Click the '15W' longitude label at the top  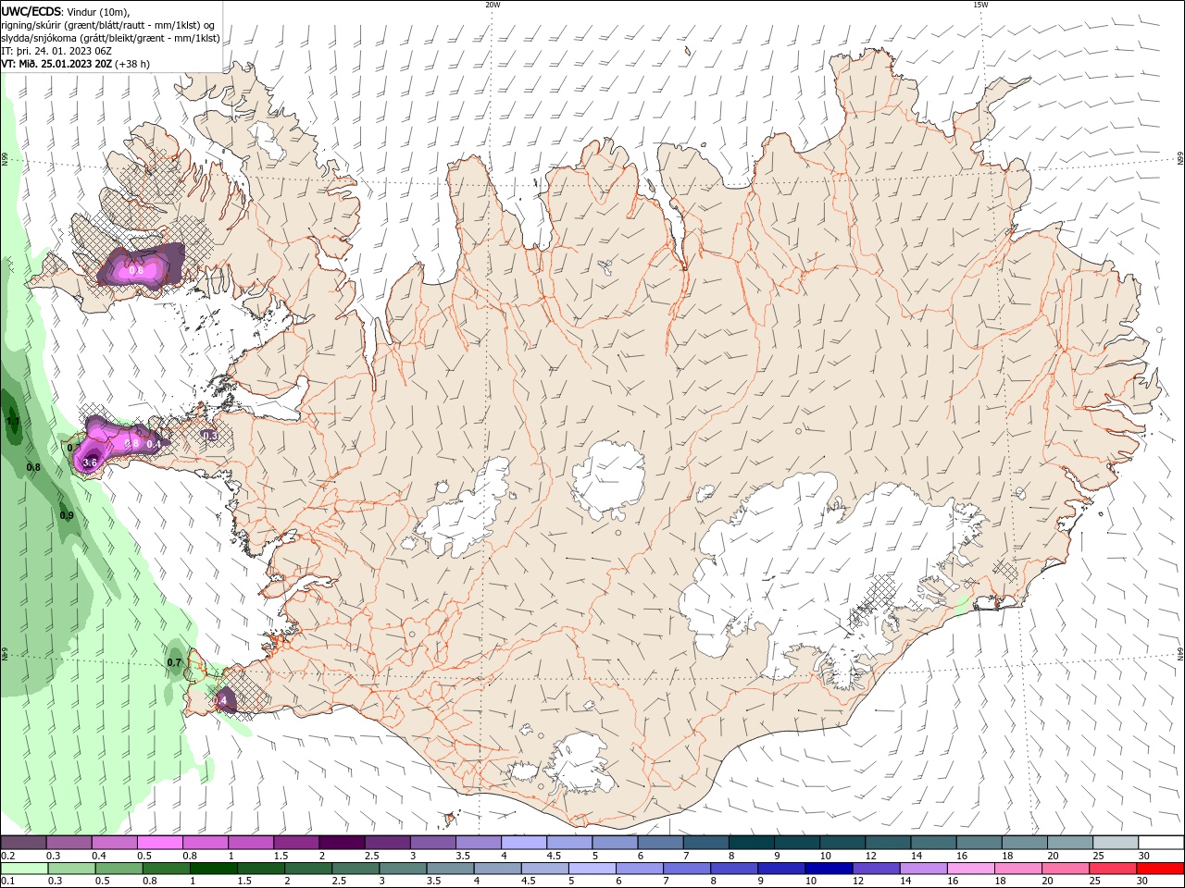pos(980,5)
